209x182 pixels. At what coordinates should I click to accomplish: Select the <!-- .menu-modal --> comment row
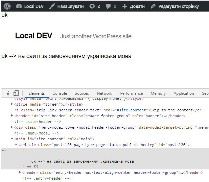coord(37,133)
